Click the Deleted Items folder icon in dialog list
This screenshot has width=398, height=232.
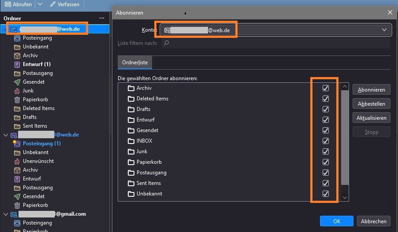tap(131, 99)
